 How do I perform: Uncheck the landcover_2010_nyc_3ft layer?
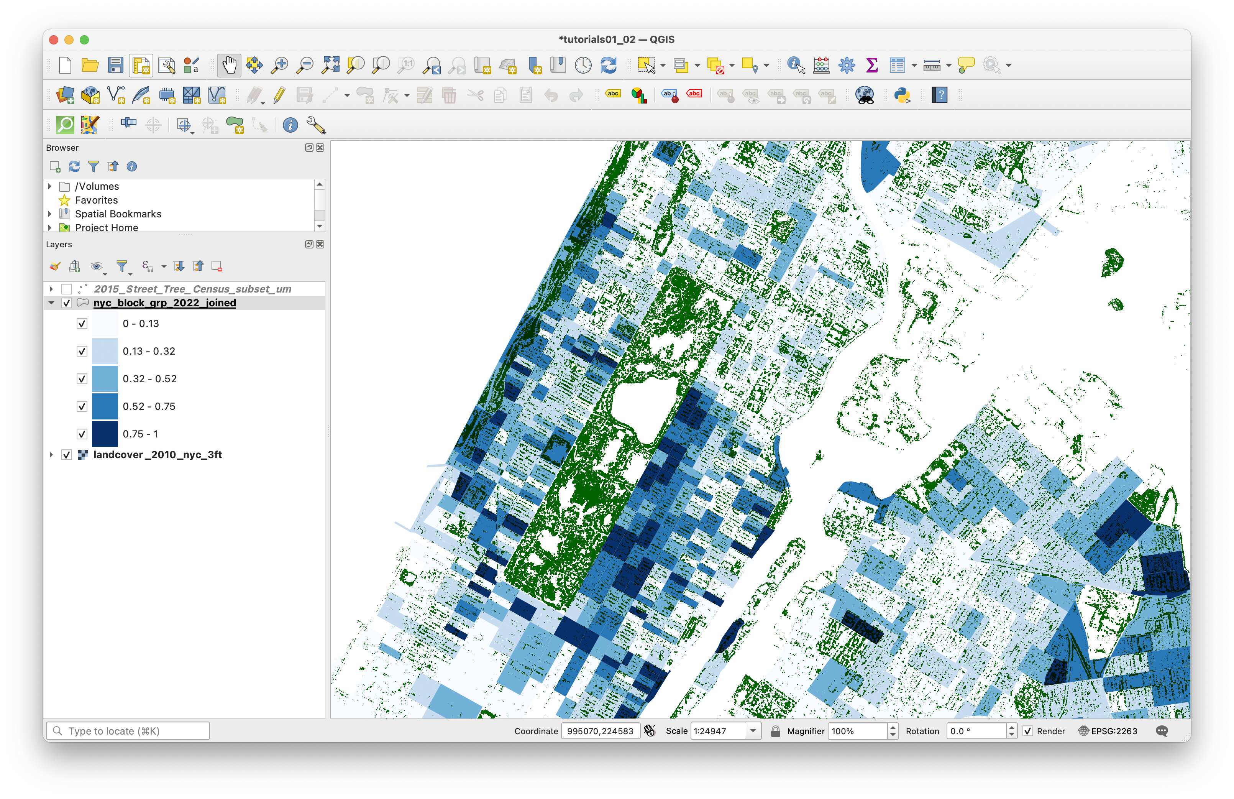click(67, 455)
